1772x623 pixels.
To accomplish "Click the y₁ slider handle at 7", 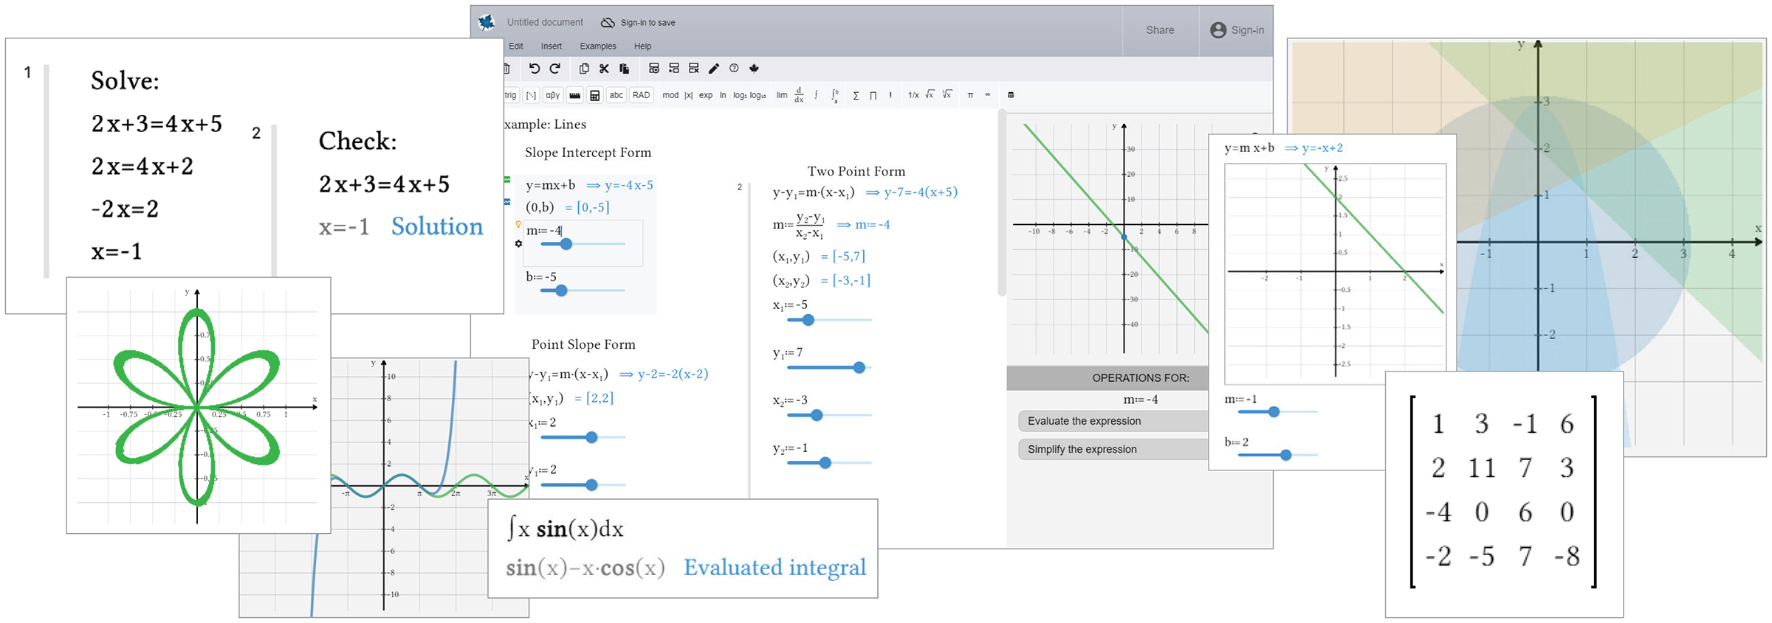I will pos(859,367).
